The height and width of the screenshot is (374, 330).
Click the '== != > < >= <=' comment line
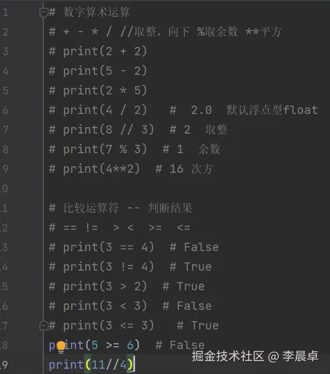120,227
